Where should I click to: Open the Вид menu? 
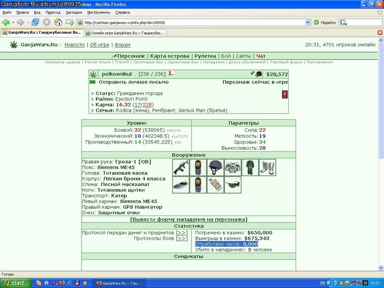click(37, 12)
